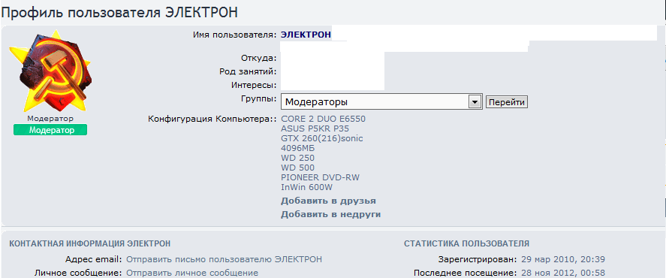Click Добавить в недруги link
The height and width of the screenshot is (278, 666).
tap(330, 214)
